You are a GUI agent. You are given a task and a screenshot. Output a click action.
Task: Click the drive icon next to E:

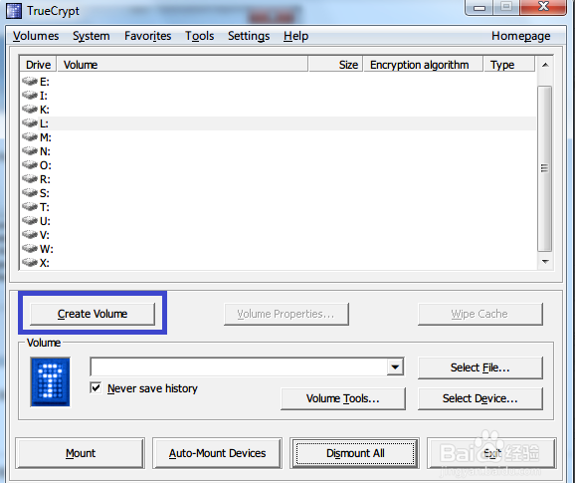[x=30, y=81]
